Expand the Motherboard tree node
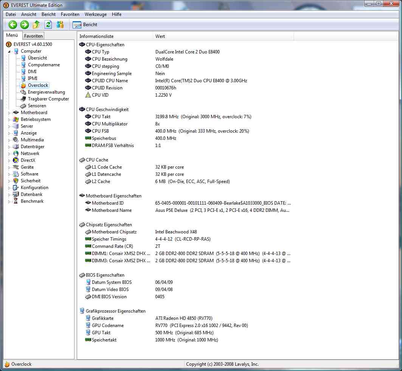Screen dimensions: 402x371 [x=9, y=113]
